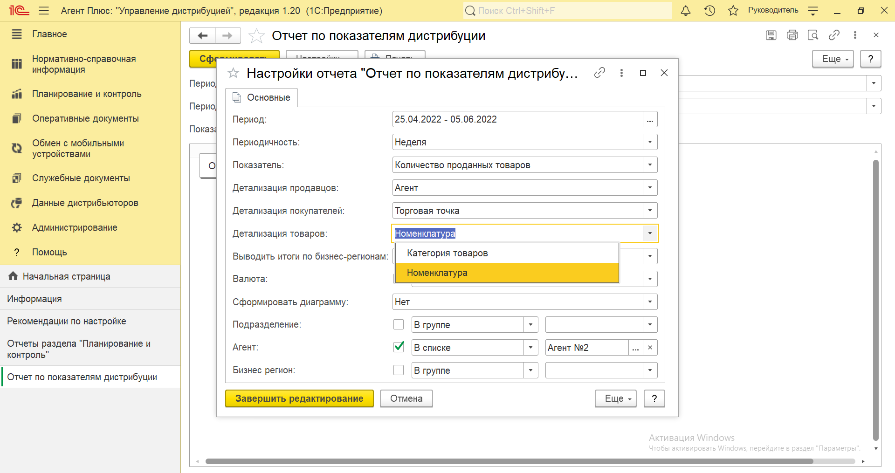Screen dimensions: 895x473
Task: Click Завершить редактирование button
Action: pos(299,398)
